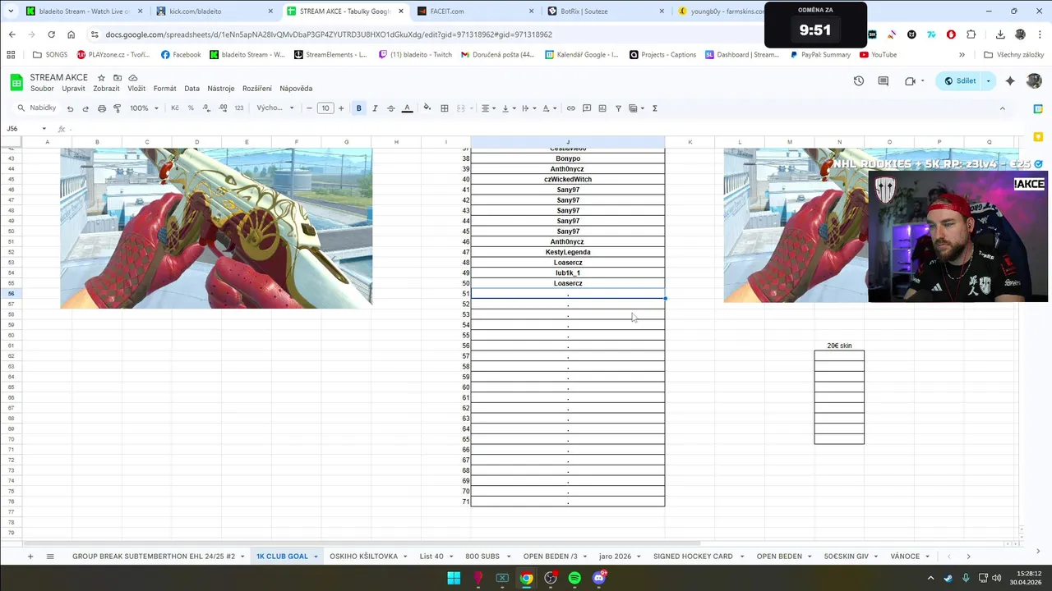Format cell as percent
Viewport: 1052px width, 591px height.
point(191,108)
